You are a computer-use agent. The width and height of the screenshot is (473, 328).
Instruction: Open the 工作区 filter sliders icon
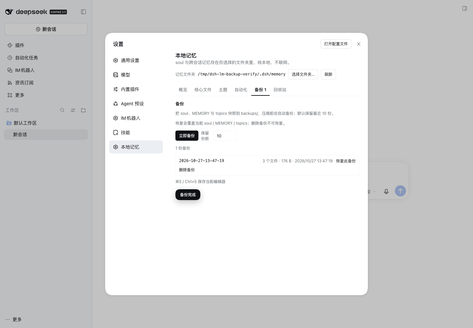pyautogui.click(x=73, y=110)
